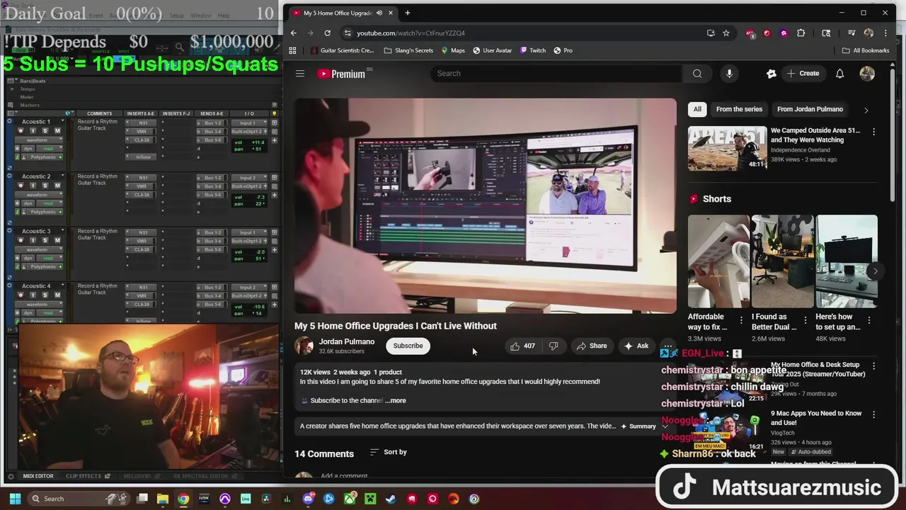This screenshot has height=510, width=906.
Task: Open Discord from the taskbar
Action: tap(308, 499)
